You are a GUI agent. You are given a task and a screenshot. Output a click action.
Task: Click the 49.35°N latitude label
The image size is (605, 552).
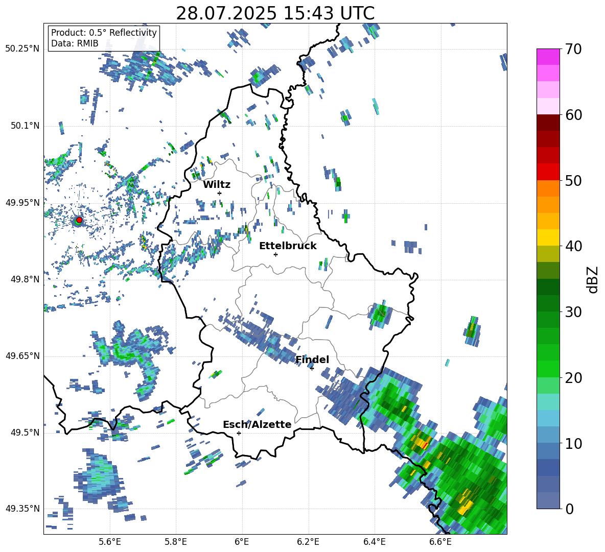pyautogui.click(x=22, y=509)
